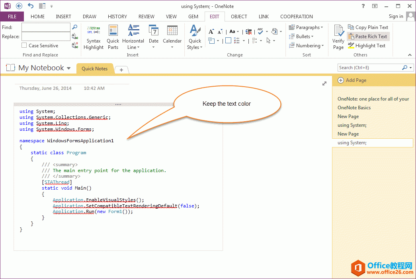
Task: Click the find search magnifier icon
Action: (x=74, y=27)
